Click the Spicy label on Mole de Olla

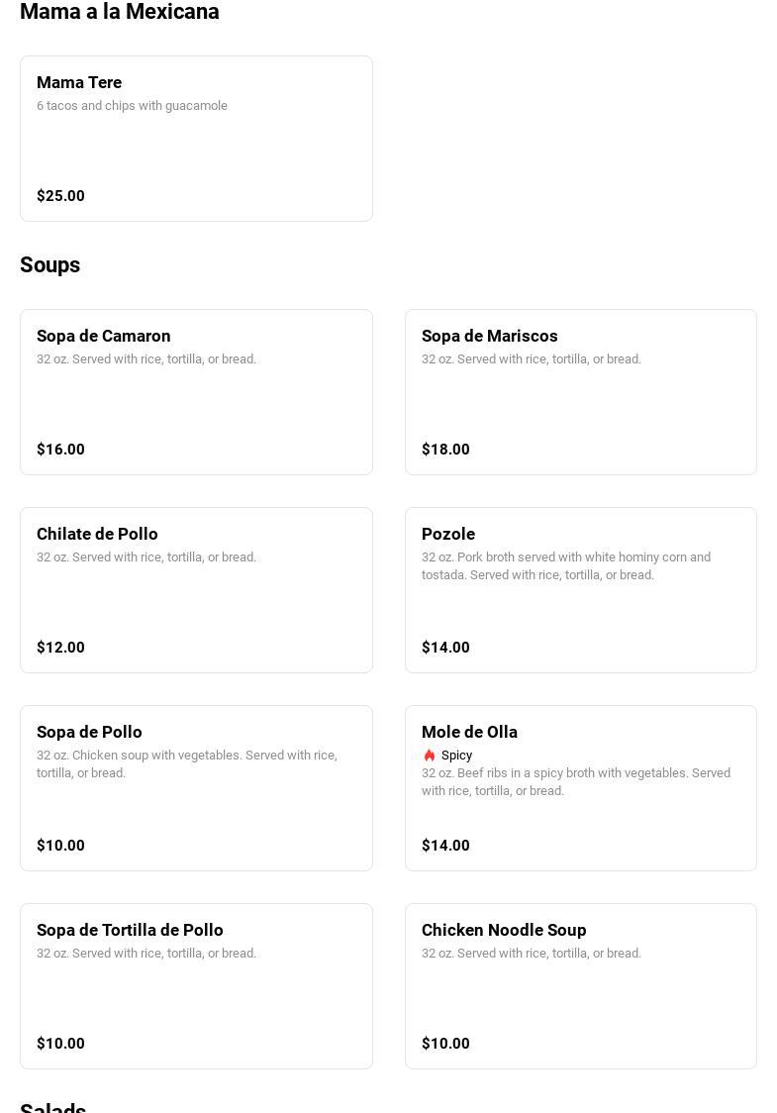click(x=456, y=756)
